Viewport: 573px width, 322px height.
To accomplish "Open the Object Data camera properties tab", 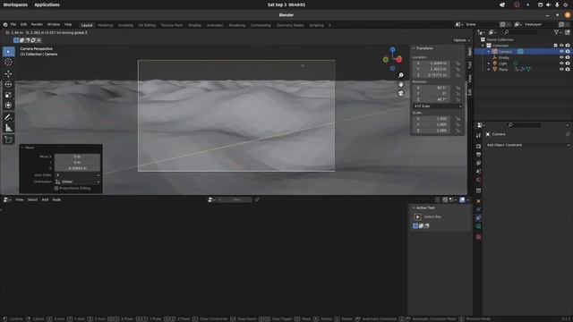I will coord(478,226).
